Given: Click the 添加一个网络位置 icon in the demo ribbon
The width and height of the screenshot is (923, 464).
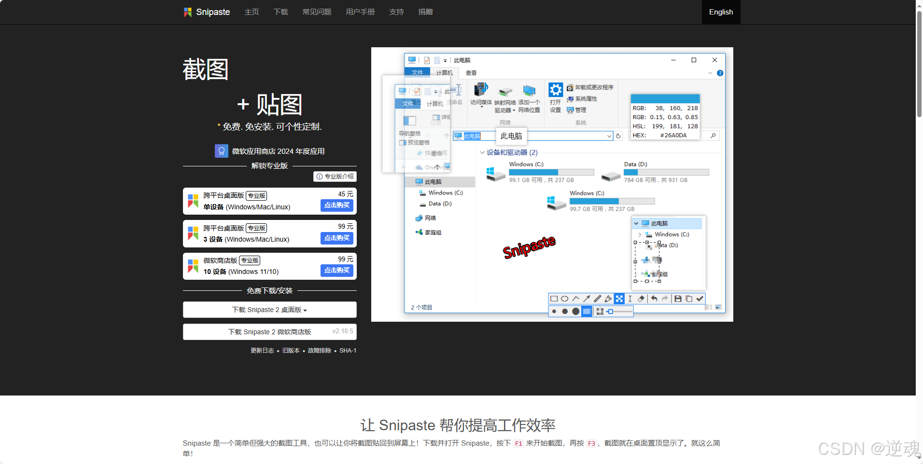Looking at the screenshot, I should (529, 91).
